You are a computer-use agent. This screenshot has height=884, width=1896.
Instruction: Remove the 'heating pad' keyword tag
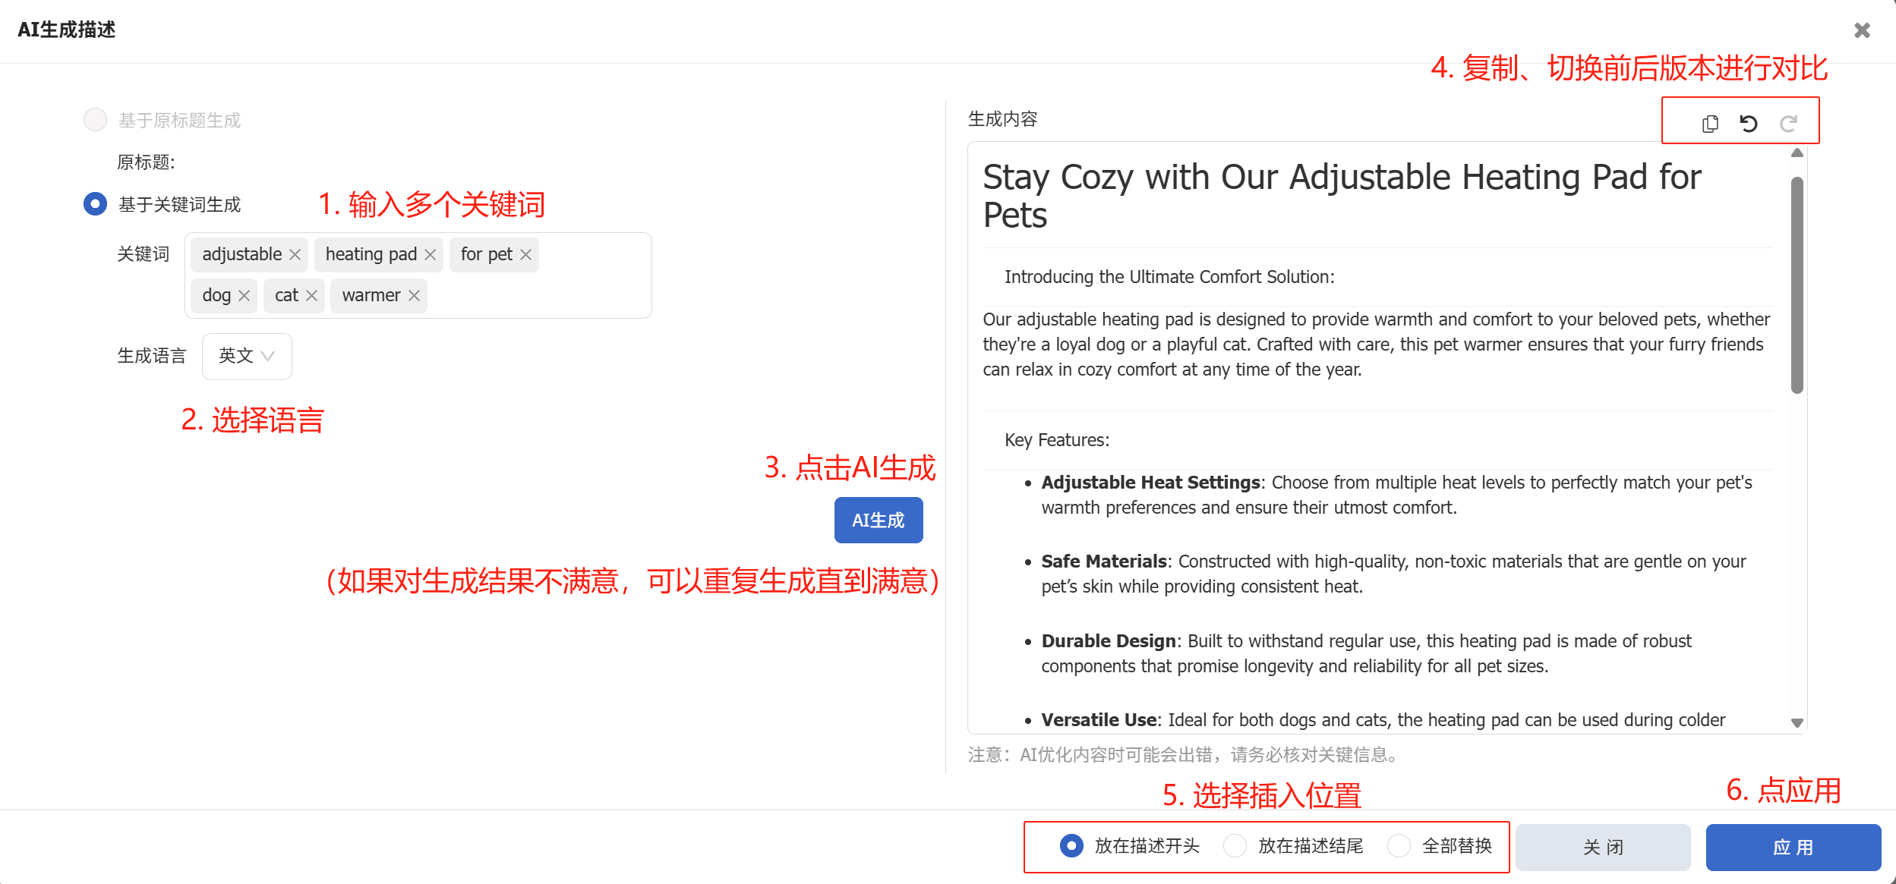(430, 255)
